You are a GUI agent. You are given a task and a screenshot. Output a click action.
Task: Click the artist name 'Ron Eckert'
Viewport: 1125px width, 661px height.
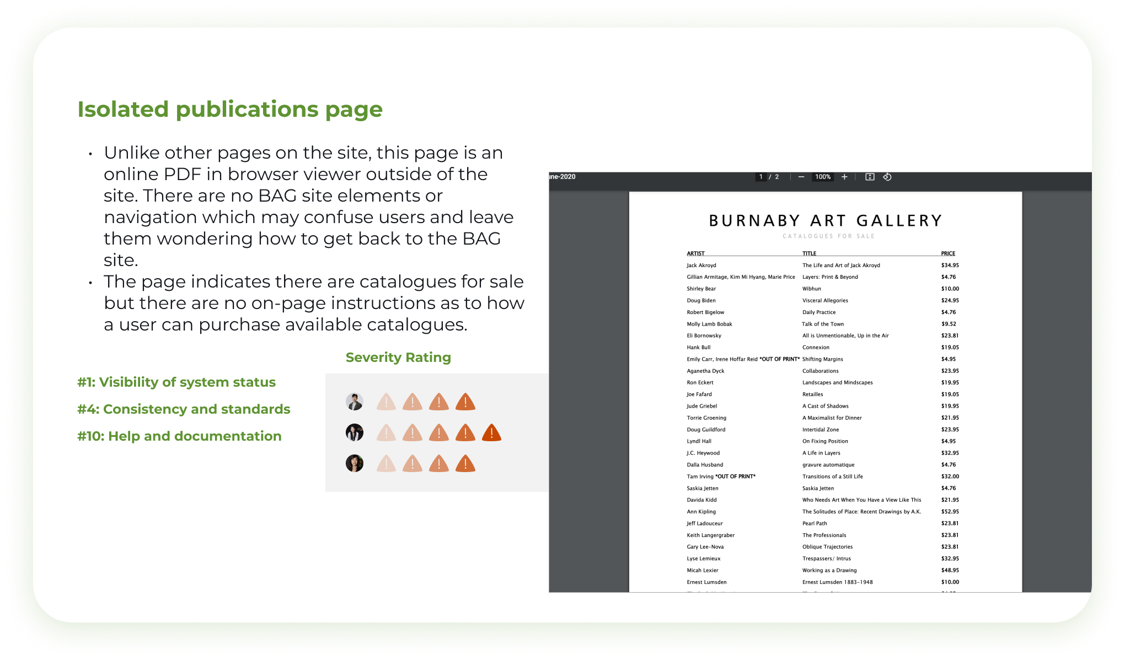coord(700,383)
